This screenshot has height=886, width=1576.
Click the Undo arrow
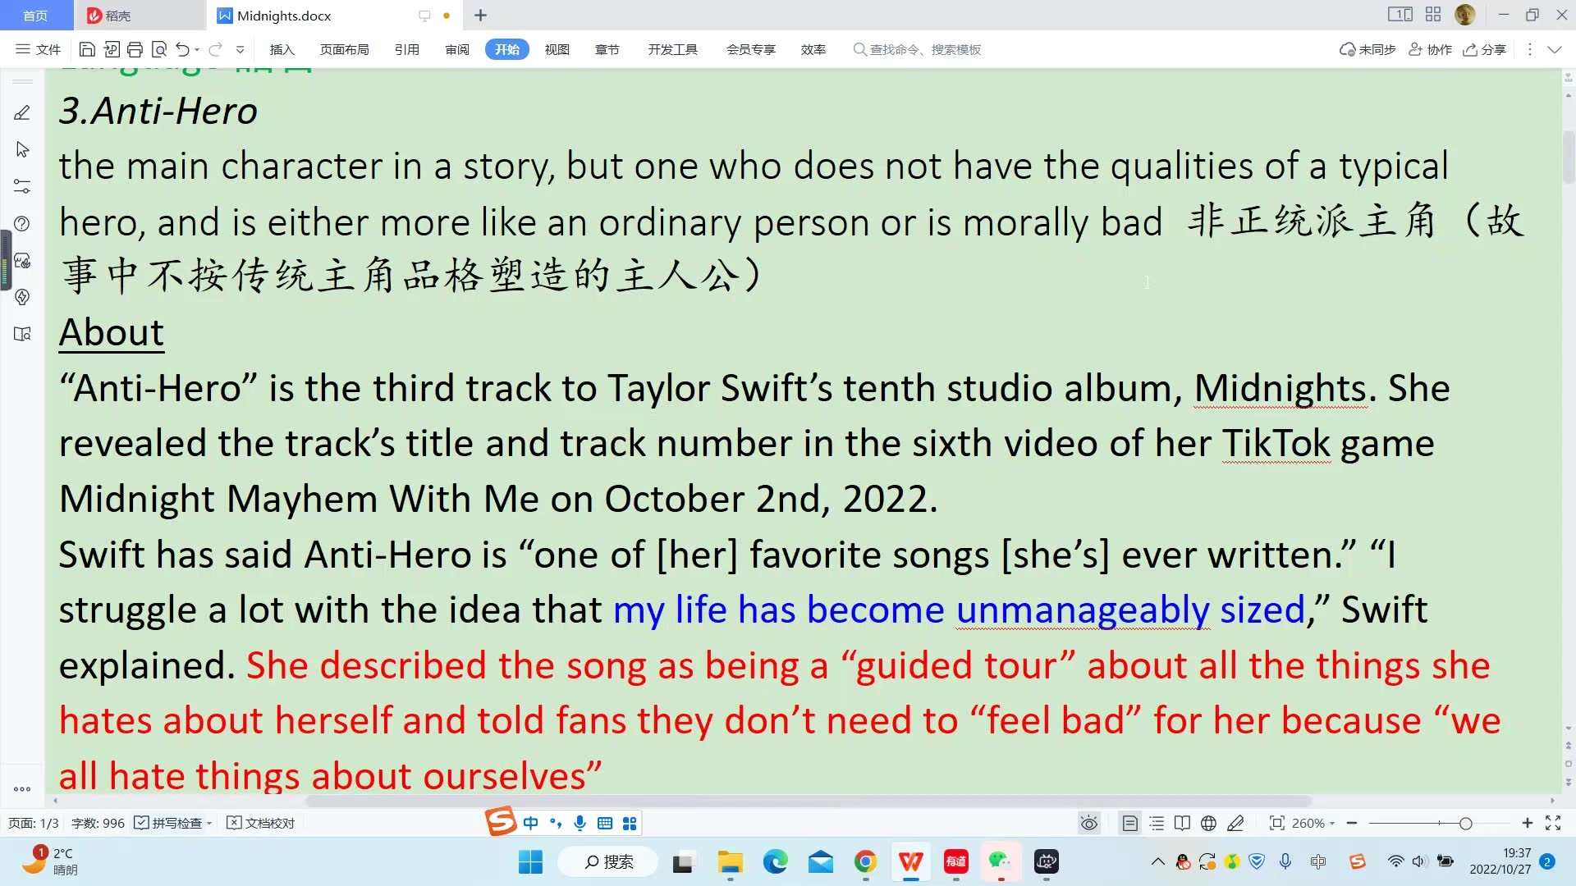pos(183,49)
